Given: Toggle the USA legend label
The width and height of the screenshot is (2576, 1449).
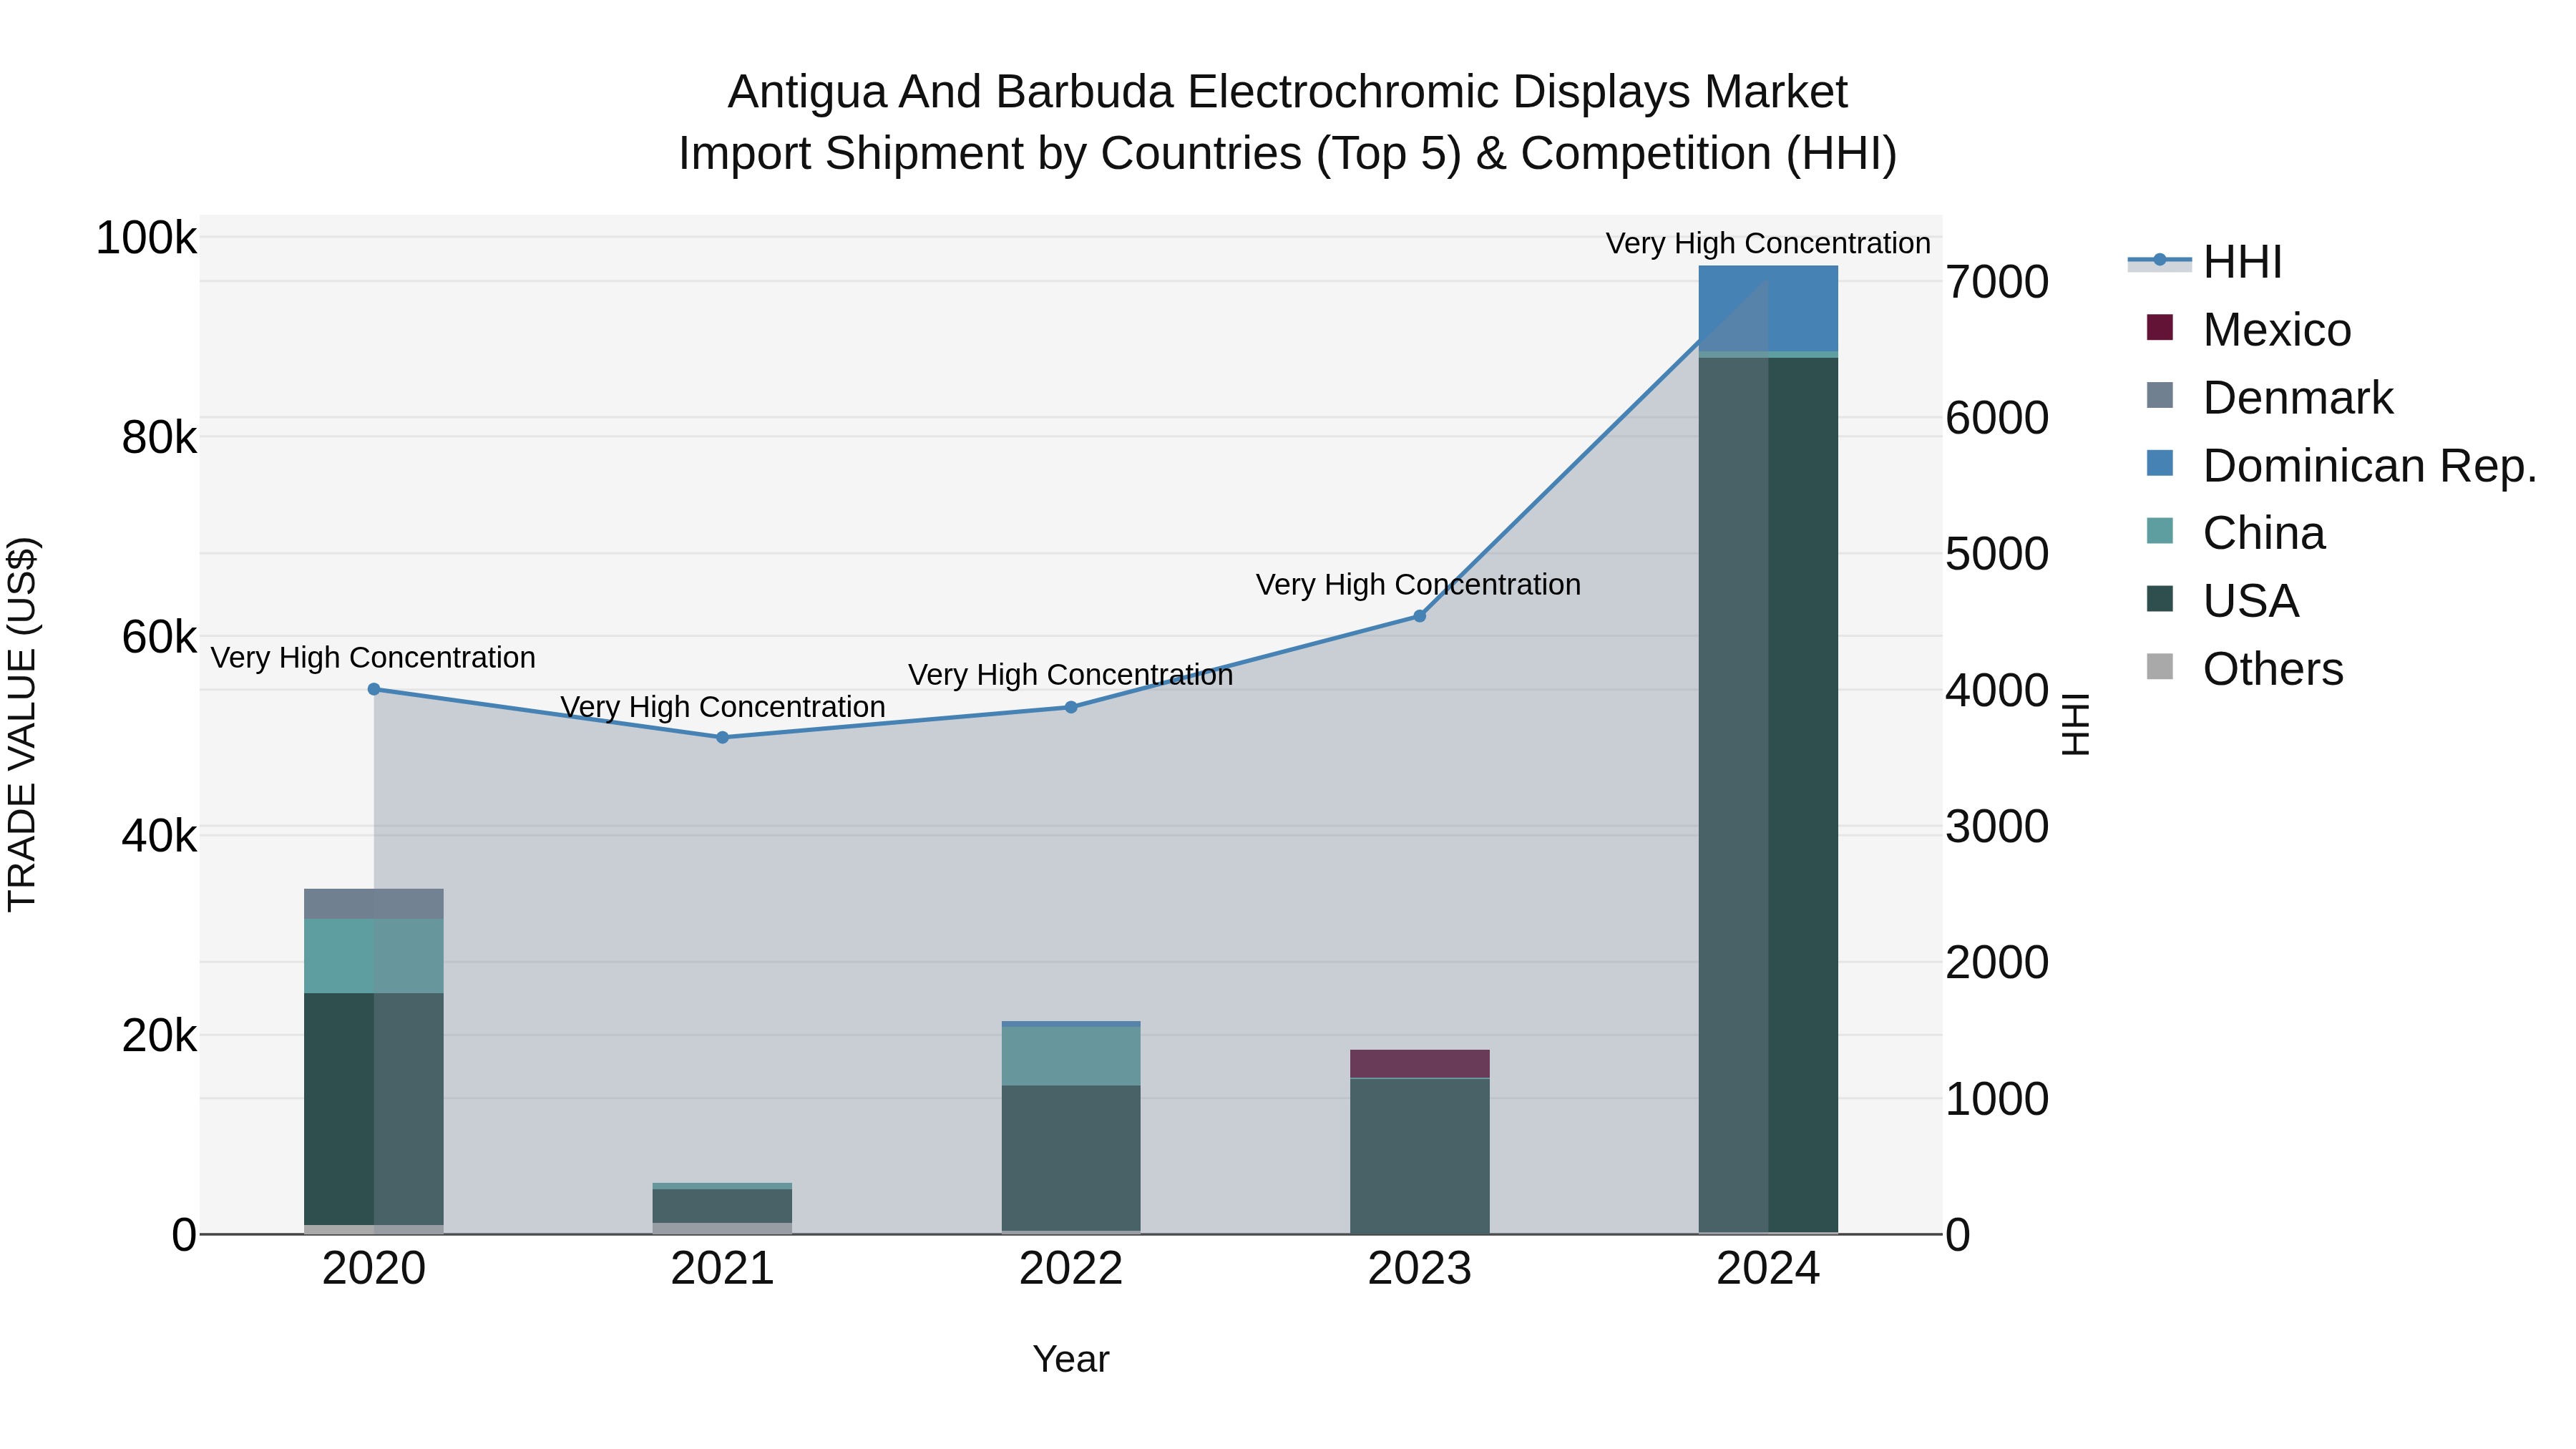Looking at the screenshot, I should pos(2251,601).
